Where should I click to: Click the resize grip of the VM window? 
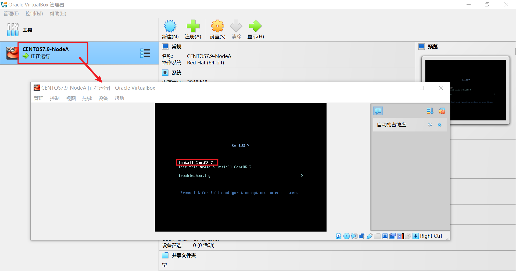pyautogui.click(x=448, y=238)
